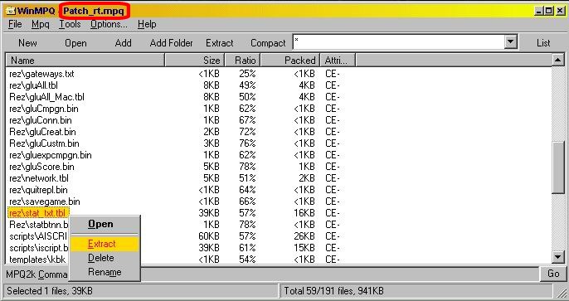The width and height of the screenshot is (569, 301).
Task: Click the vertical scrollbar thumb
Action: pos(557,168)
